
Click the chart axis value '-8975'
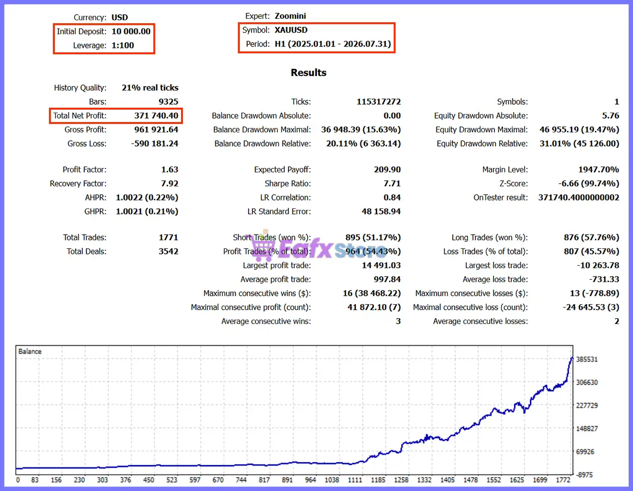tap(585, 475)
